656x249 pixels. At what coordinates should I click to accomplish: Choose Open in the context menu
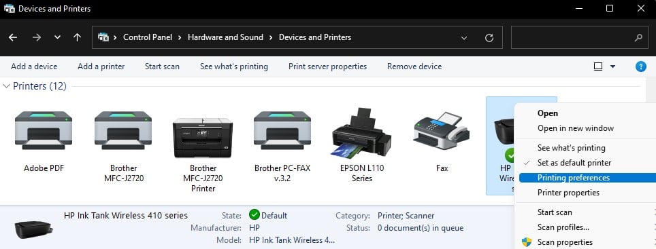(548, 113)
